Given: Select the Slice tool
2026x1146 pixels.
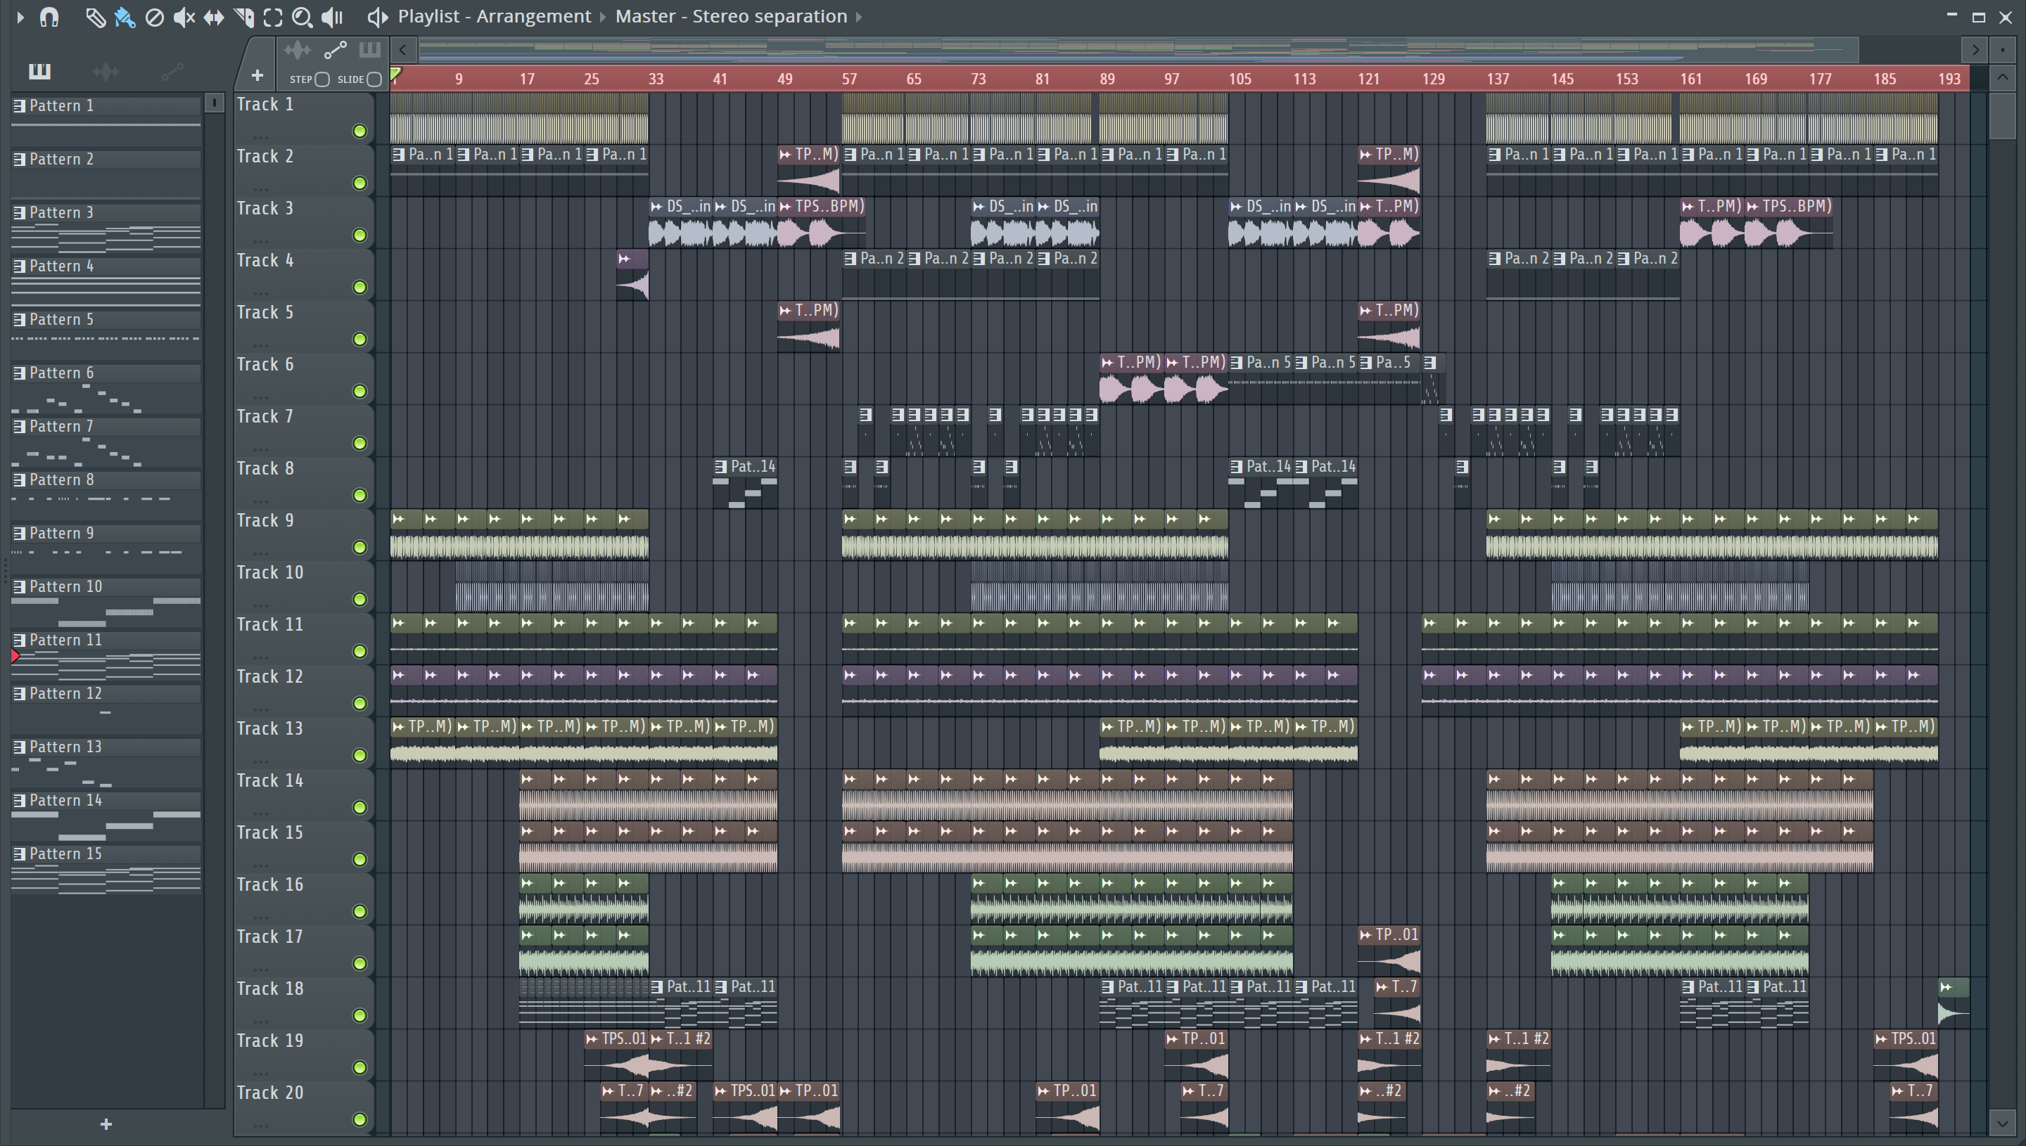Looking at the screenshot, I should point(243,17).
